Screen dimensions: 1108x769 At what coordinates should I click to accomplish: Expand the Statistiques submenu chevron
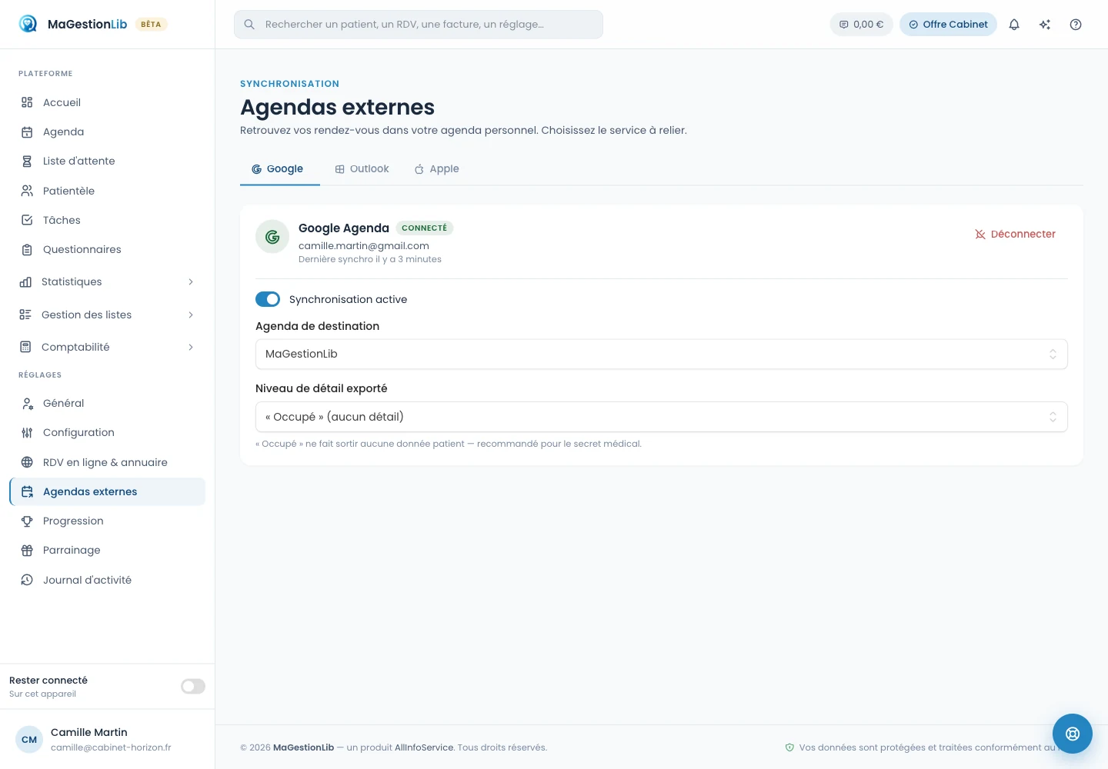coord(191,282)
